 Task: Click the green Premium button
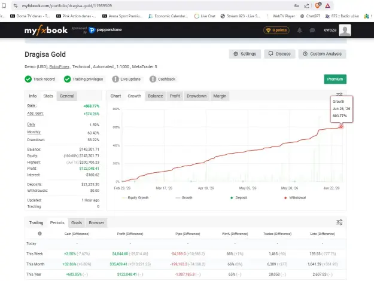coord(335,79)
